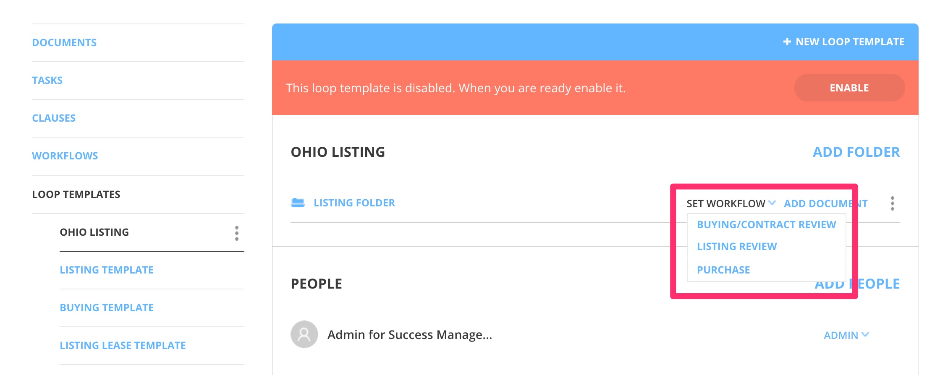Open the three-dot menu on the Listing Folder row
The height and width of the screenshot is (375, 948).
(x=892, y=203)
